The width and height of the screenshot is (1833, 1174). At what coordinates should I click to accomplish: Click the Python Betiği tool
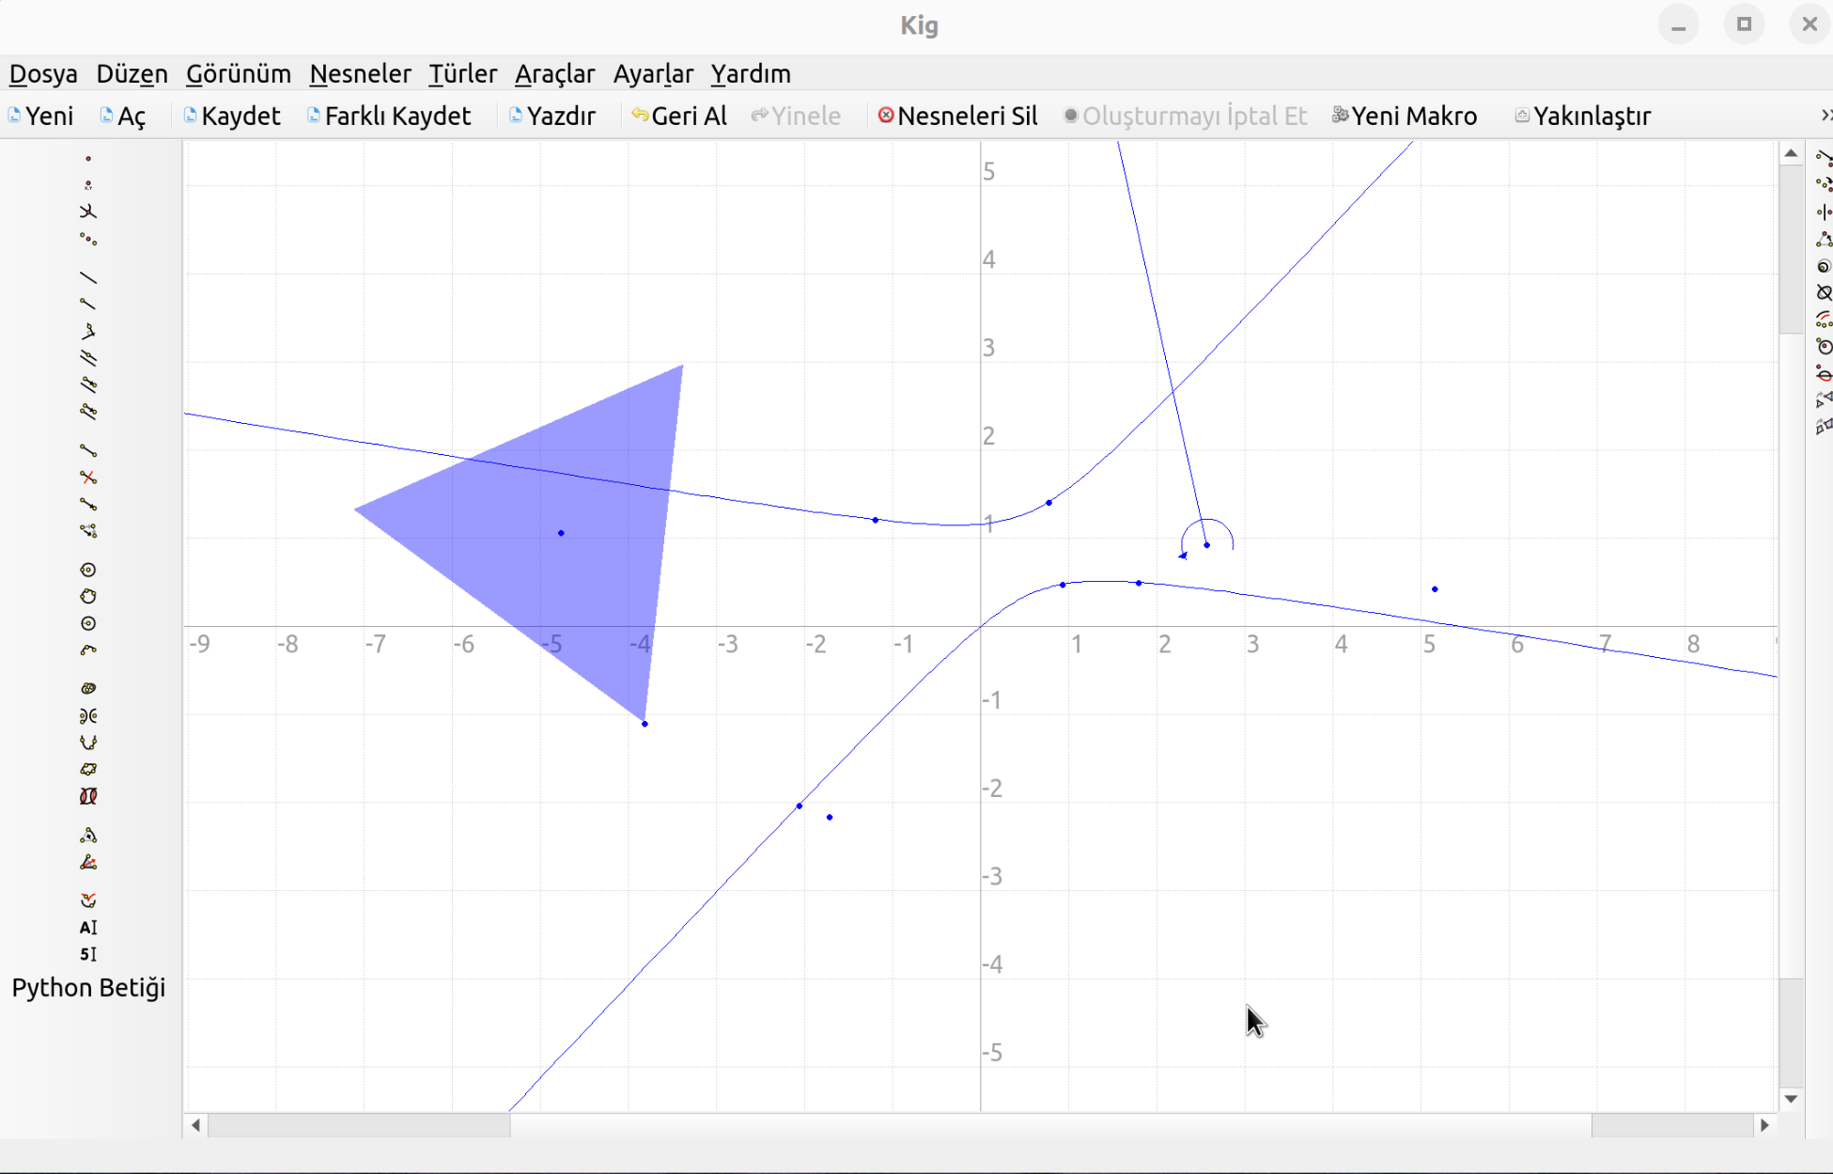coord(88,988)
